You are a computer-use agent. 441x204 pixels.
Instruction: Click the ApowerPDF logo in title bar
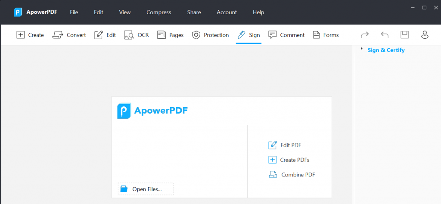pos(18,12)
